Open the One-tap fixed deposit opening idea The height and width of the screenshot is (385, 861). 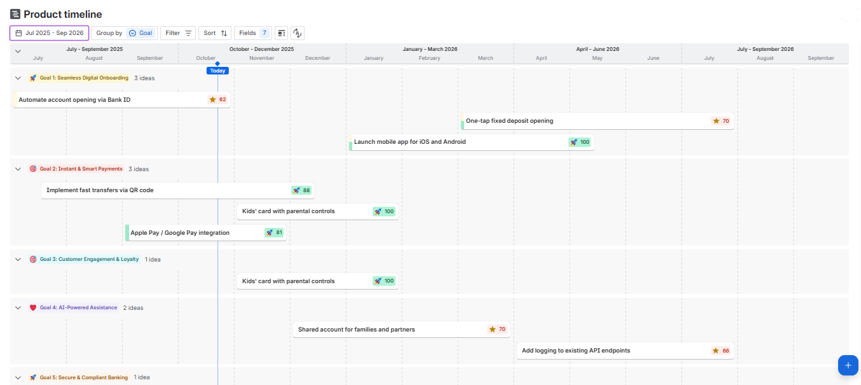[x=509, y=121]
